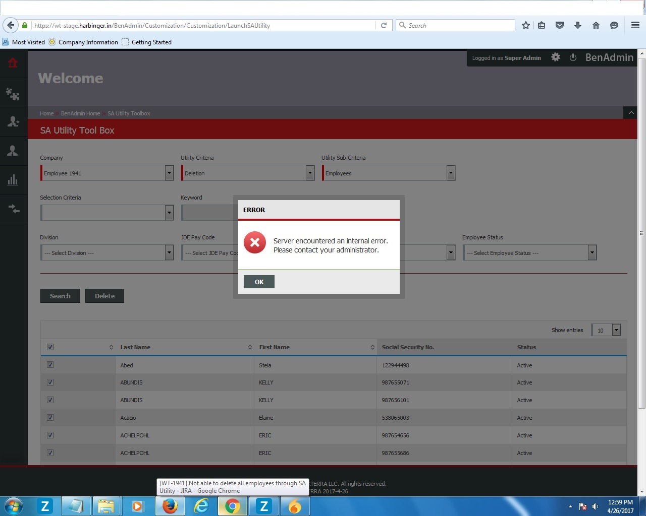Click the BenAdmin Home breadcrumb
Image resolution: width=646 pixels, height=516 pixels.
[x=80, y=113]
